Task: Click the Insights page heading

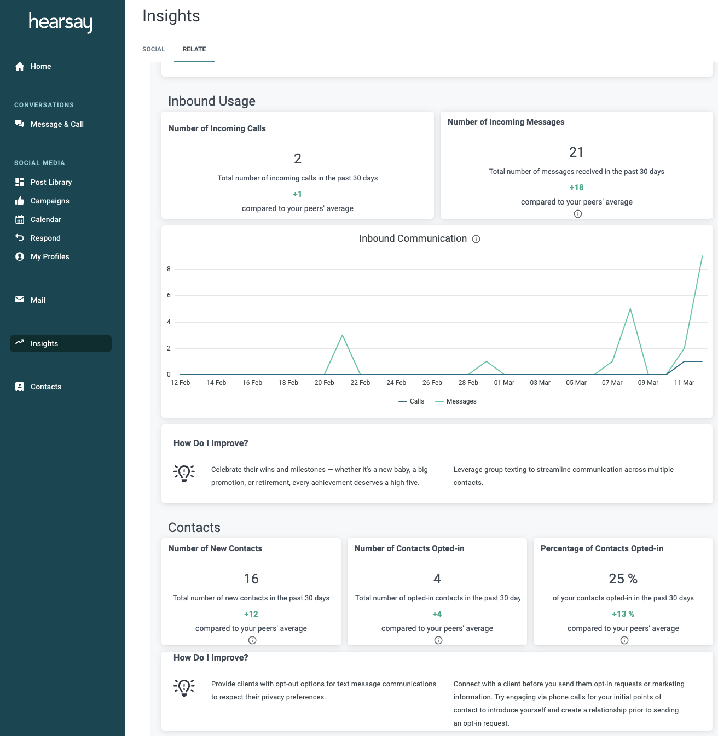Action: [x=171, y=16]
